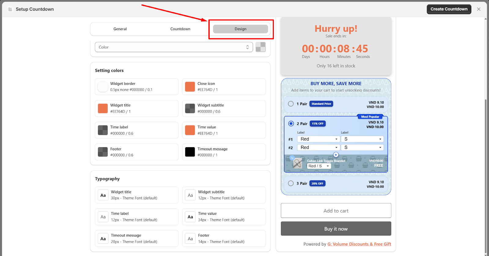
Task: Open the #1 size S dropdown
Action: point(362,139)
